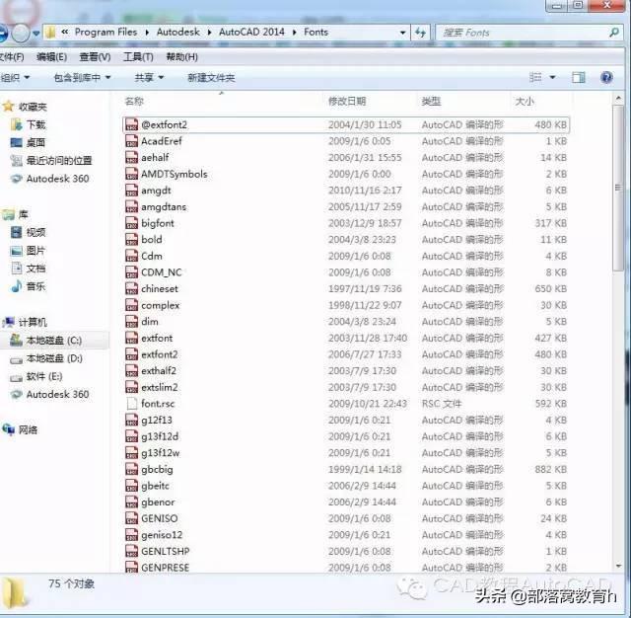Viewport: 631px width, 618px height.
Task: Open the Downloads (下载) favorite icon
Action: [16, 125]
